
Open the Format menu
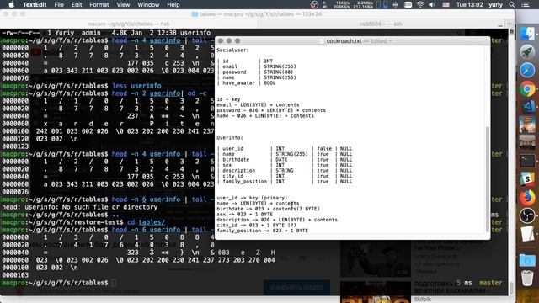tap(99, 4)
